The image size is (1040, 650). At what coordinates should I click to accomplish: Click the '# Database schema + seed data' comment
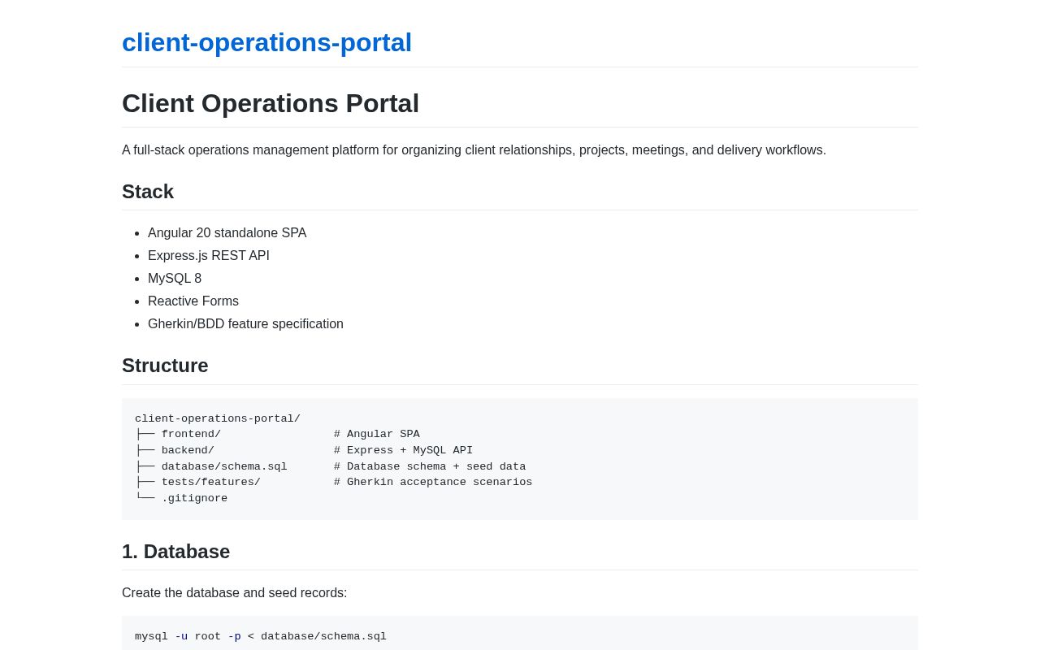coord(430,466)
